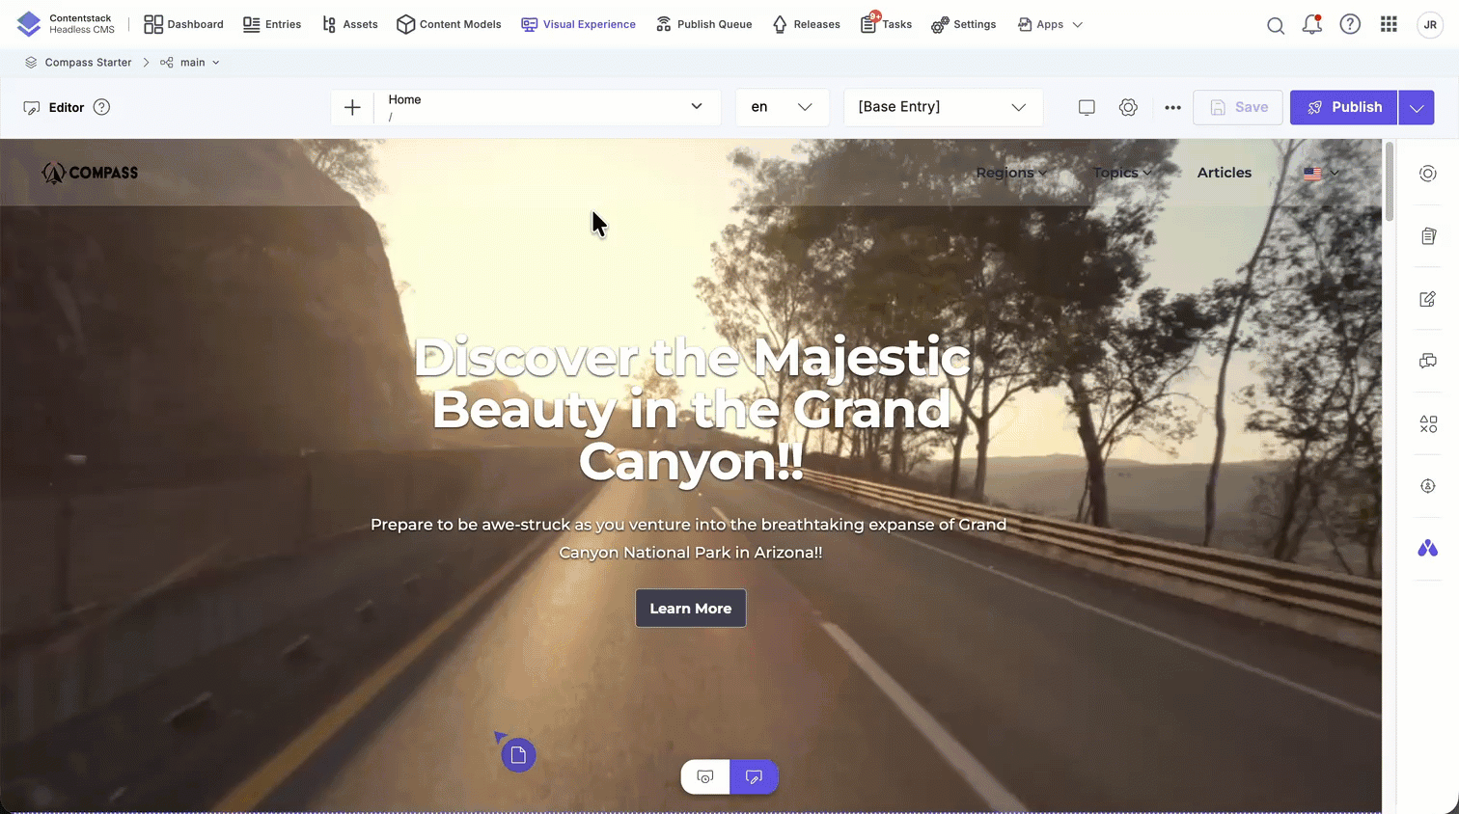Open Content Models from the navigation bar
The image size is (1459, 814).
[x=449, y=24]
